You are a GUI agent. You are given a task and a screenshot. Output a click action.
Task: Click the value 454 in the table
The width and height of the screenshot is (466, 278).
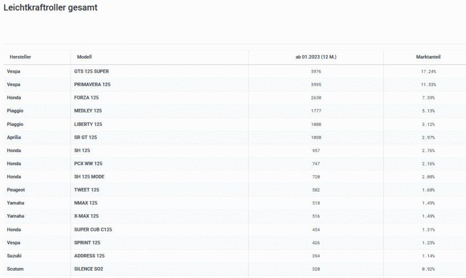pos(316,230)
